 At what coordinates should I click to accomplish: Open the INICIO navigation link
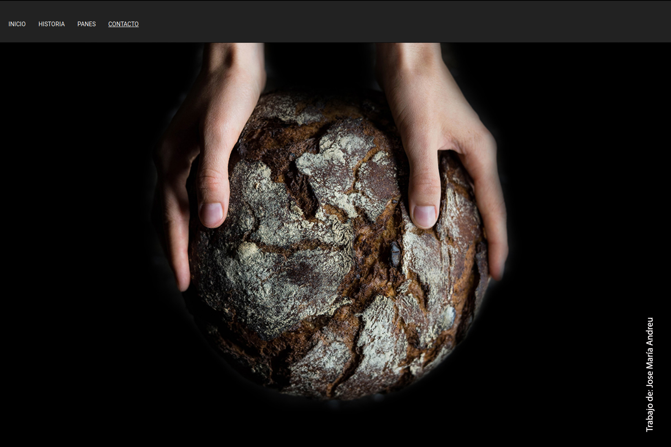tap(17, 24)
